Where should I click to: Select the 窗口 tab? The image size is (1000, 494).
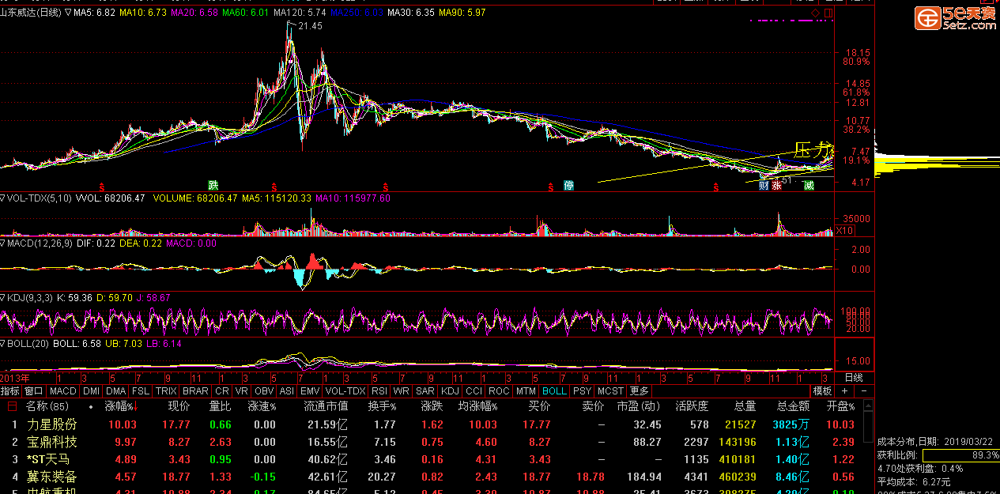tap(33, 390)
